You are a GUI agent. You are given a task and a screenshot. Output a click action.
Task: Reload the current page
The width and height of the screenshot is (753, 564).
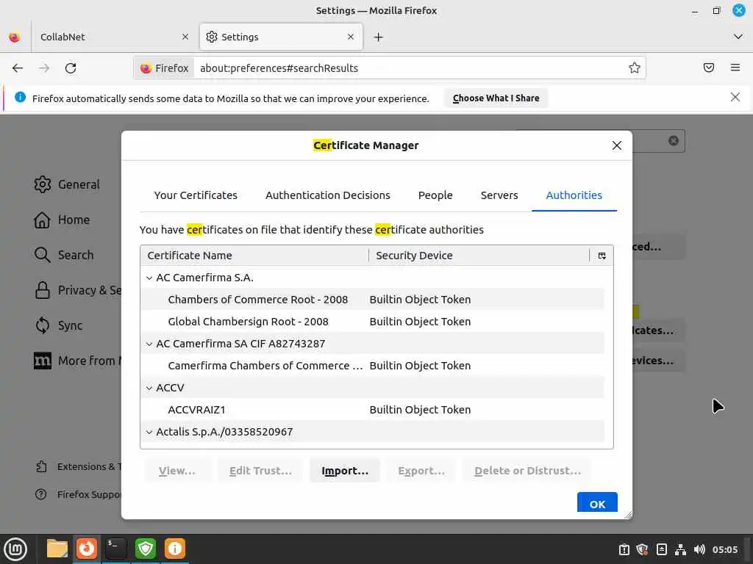pos(71,68)
